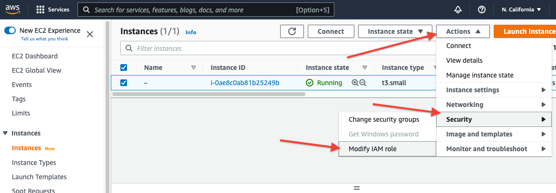The width and height of the screenshot is (556, 193).
Task: Select Modify IAM role
Action: [x=387, y=149]
